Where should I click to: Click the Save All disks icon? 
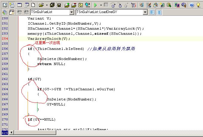(x=52, y=5)
